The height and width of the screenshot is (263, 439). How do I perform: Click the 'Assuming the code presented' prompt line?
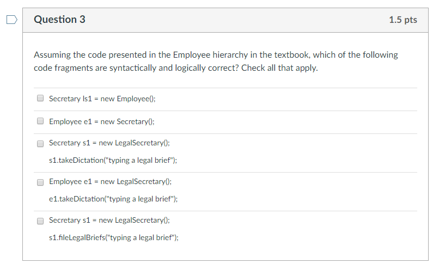tap(216, 55)
